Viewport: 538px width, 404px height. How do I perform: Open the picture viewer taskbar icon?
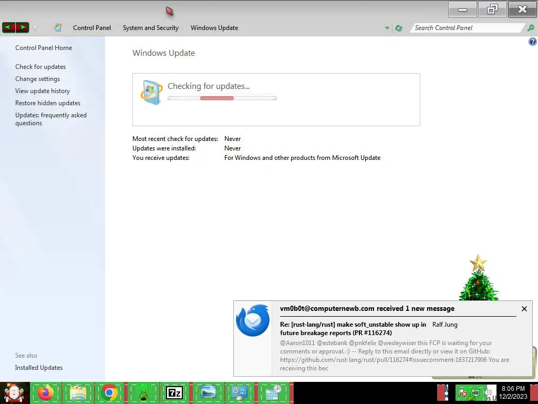pos(208,393)
